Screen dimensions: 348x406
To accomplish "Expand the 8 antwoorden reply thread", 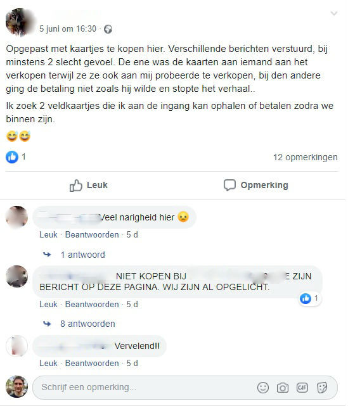I will [x=87, y=324].
